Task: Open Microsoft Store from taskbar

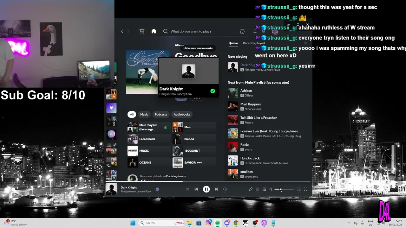Action: coord(199,223)
